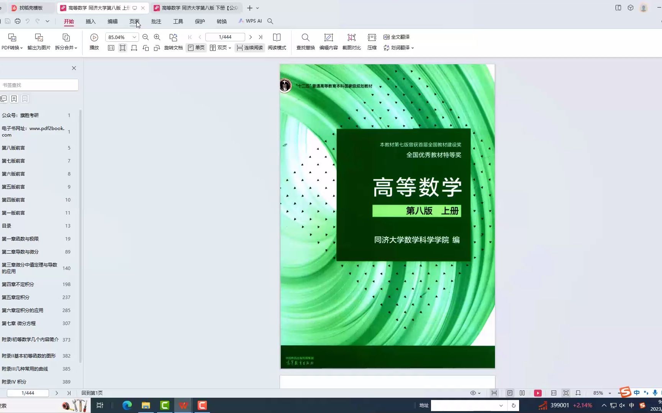Screen dimensions: 662x413
Task: Click 编辑内容 edit content tool
Action: tap(328, 42)
